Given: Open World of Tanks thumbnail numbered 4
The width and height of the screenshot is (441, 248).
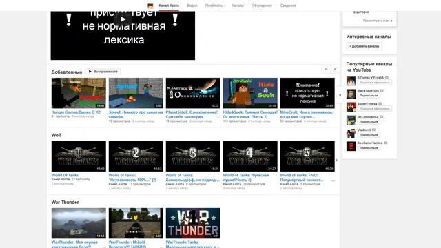Looking at the screenshot, I should coord(250,156).
